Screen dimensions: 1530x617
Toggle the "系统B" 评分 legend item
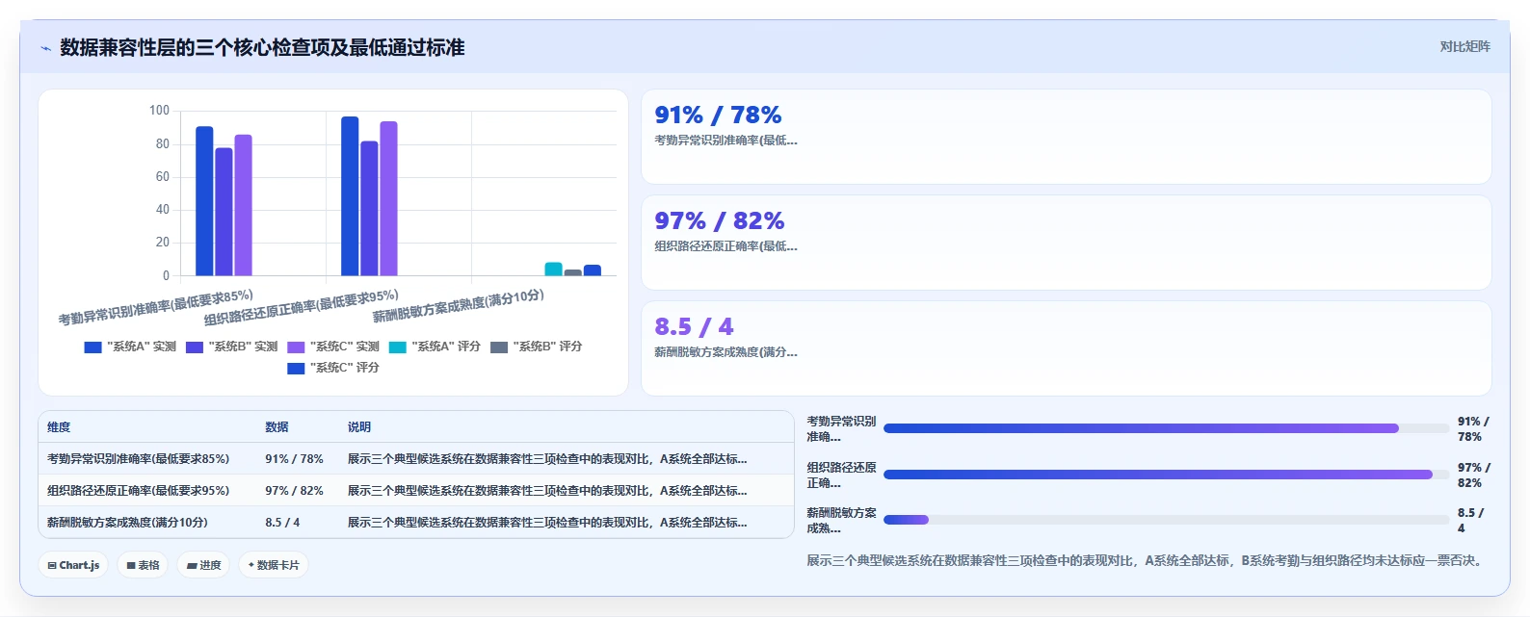[537, 347]
